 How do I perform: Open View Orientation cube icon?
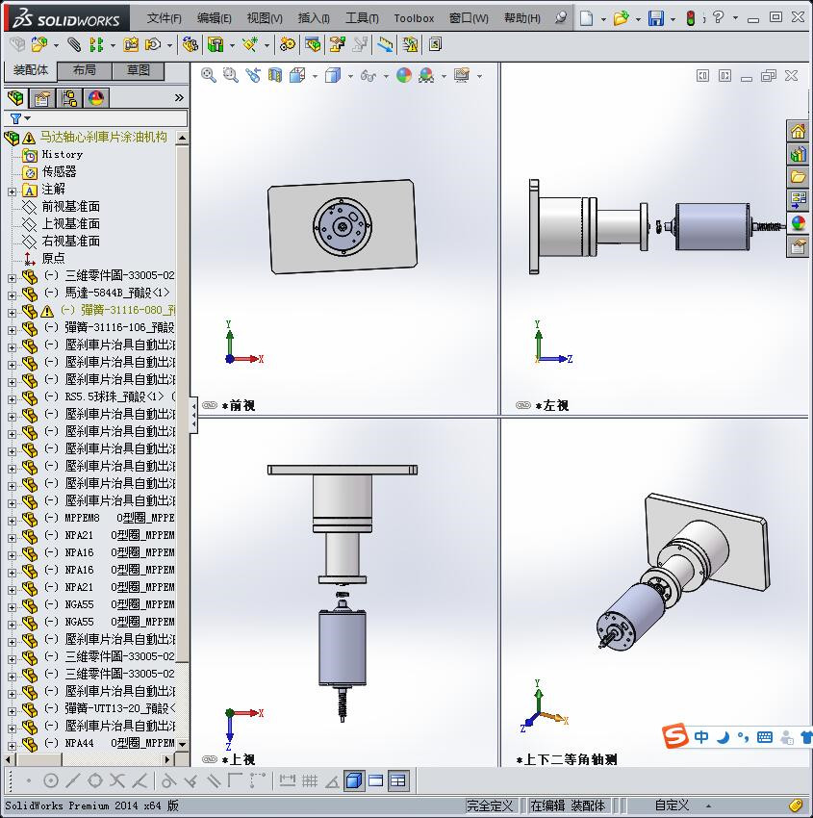click(297, 76)
